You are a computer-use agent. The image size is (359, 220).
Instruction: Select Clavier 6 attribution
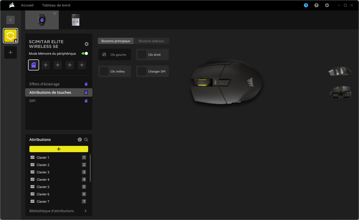coord(58,194)
